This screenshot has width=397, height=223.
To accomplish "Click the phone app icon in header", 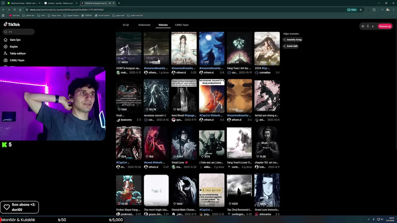I will tap(368, 26).
